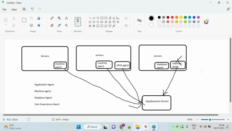Image resolution: width=232 pixels, height=131 pixels.
Task: Click the Share icon at top right
Action: pyautogui.click(x=228, y=9)
